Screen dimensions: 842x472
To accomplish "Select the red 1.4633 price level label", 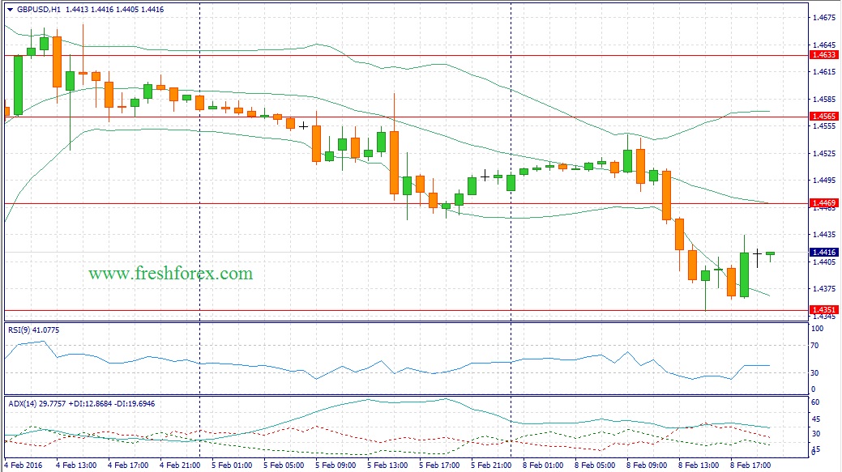I will pos(824,55).
